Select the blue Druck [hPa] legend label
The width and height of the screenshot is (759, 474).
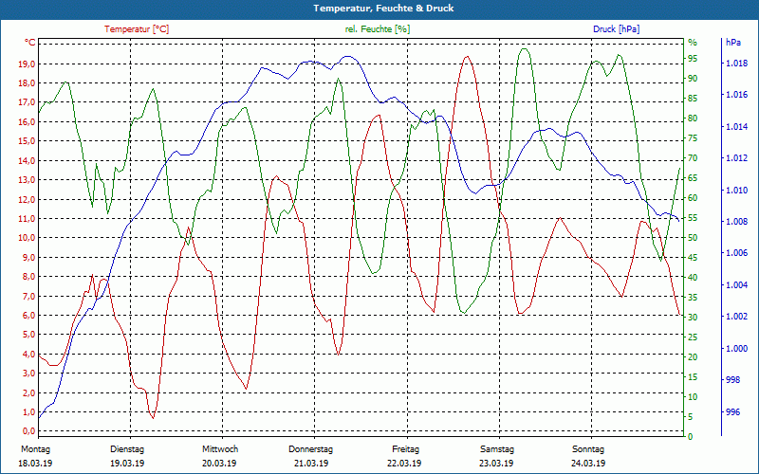pyautogui.click(x=616, y=29)
